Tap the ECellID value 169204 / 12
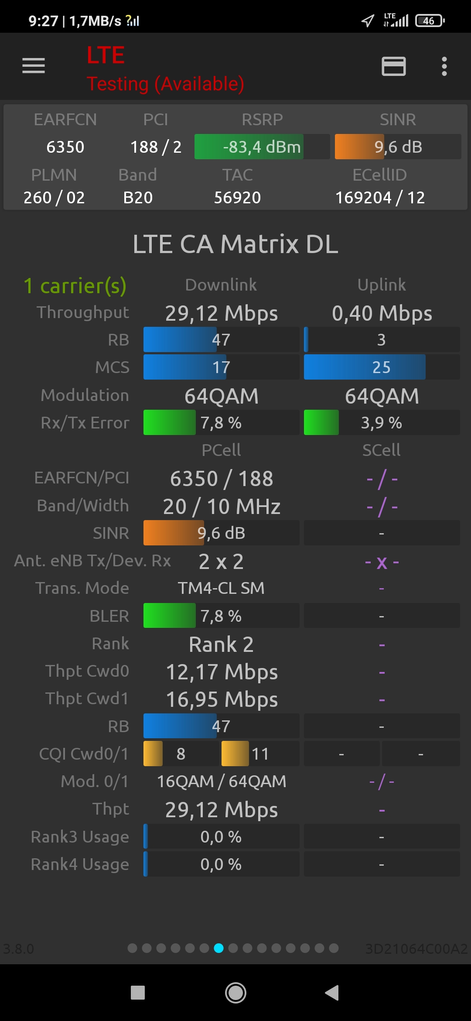Viewport: 471px width, 1021px height. [x=380, y=198]
